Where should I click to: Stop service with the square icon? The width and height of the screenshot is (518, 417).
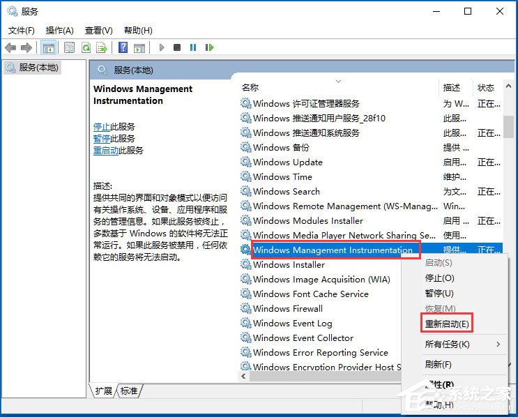[177, 47]
